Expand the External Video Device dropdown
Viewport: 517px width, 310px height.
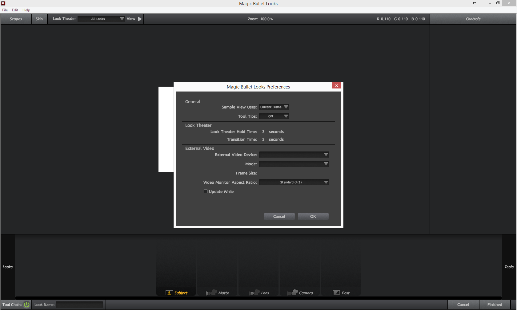tap(294, 155)
